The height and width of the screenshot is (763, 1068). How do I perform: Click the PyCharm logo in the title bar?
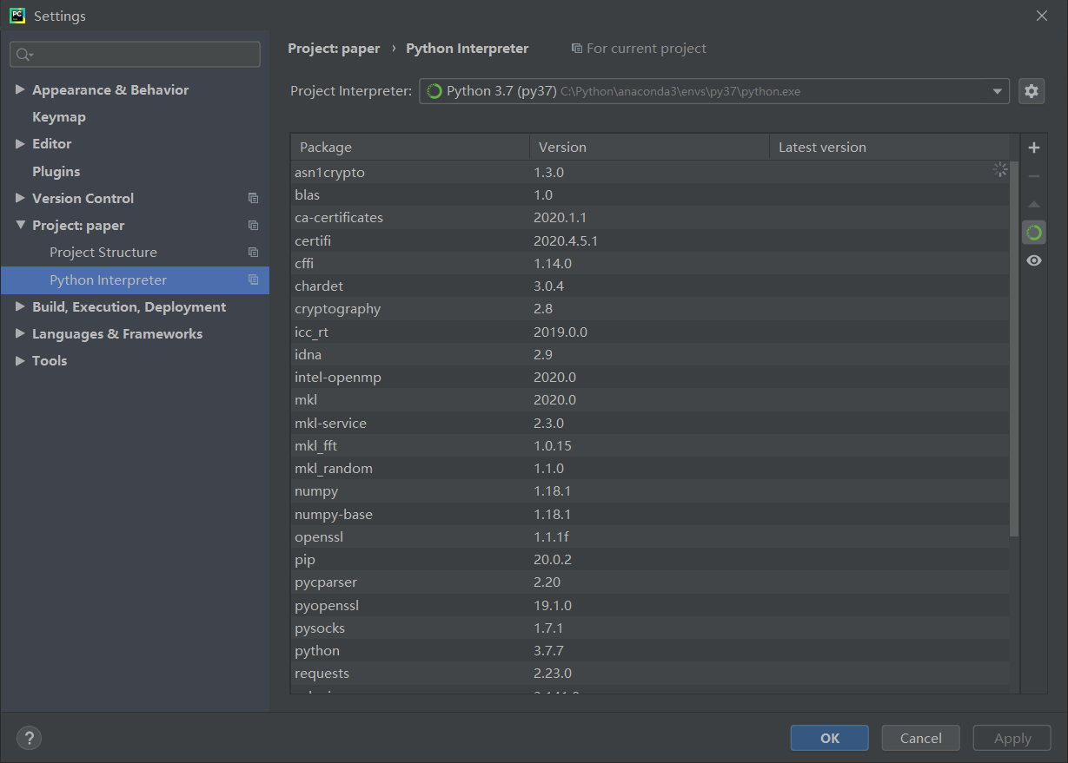pyautogui.click(x=17, y=16)
